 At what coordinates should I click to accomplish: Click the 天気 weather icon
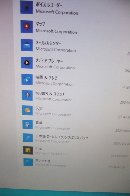coord(27,110)
